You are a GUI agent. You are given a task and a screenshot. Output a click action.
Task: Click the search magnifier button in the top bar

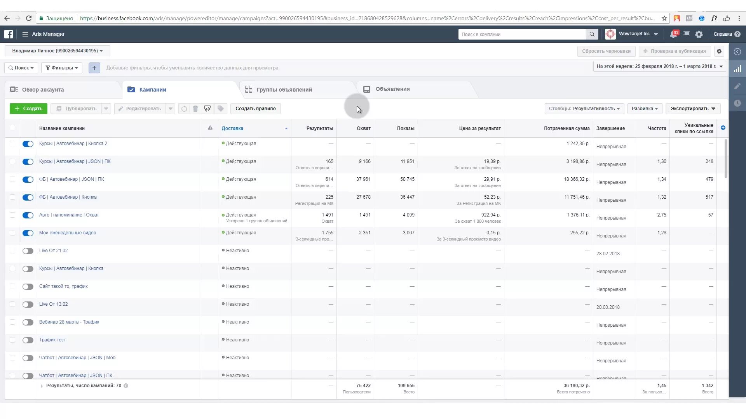(x=592, y=34)
